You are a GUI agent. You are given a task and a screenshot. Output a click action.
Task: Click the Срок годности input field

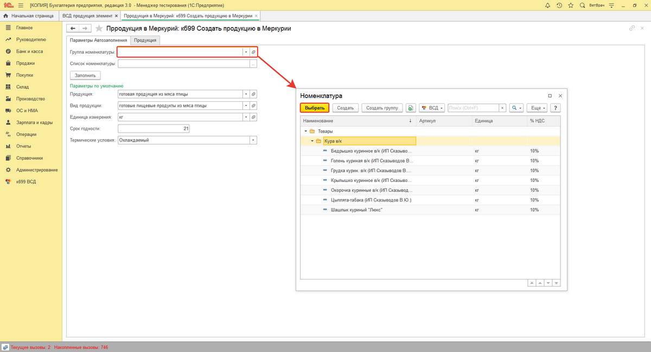[154, 128]
